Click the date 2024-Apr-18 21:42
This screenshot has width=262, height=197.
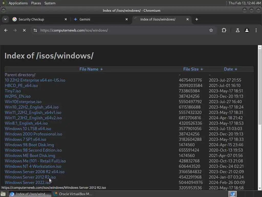(x=226, y=118)
